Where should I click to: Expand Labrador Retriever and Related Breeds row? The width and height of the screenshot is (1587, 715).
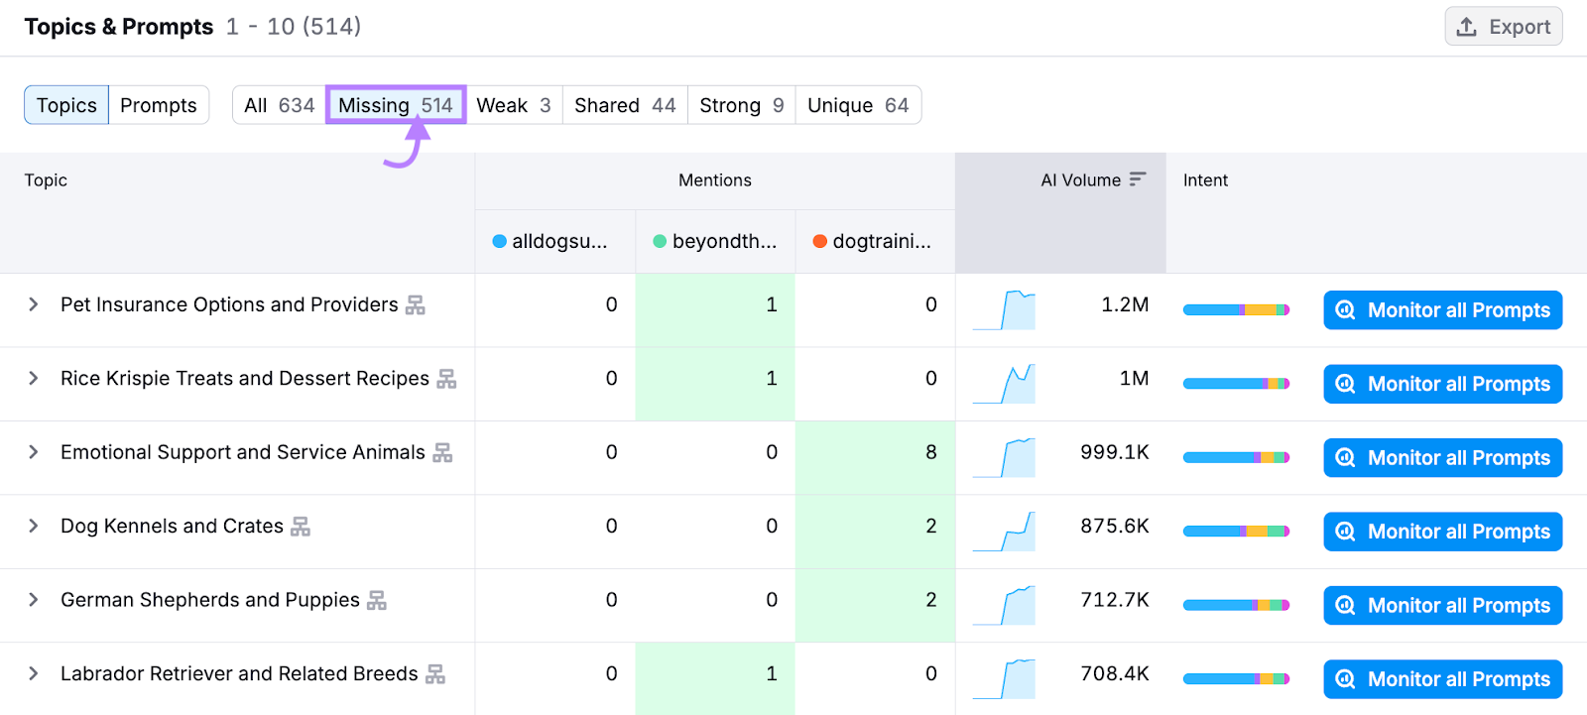coord(34,673)
